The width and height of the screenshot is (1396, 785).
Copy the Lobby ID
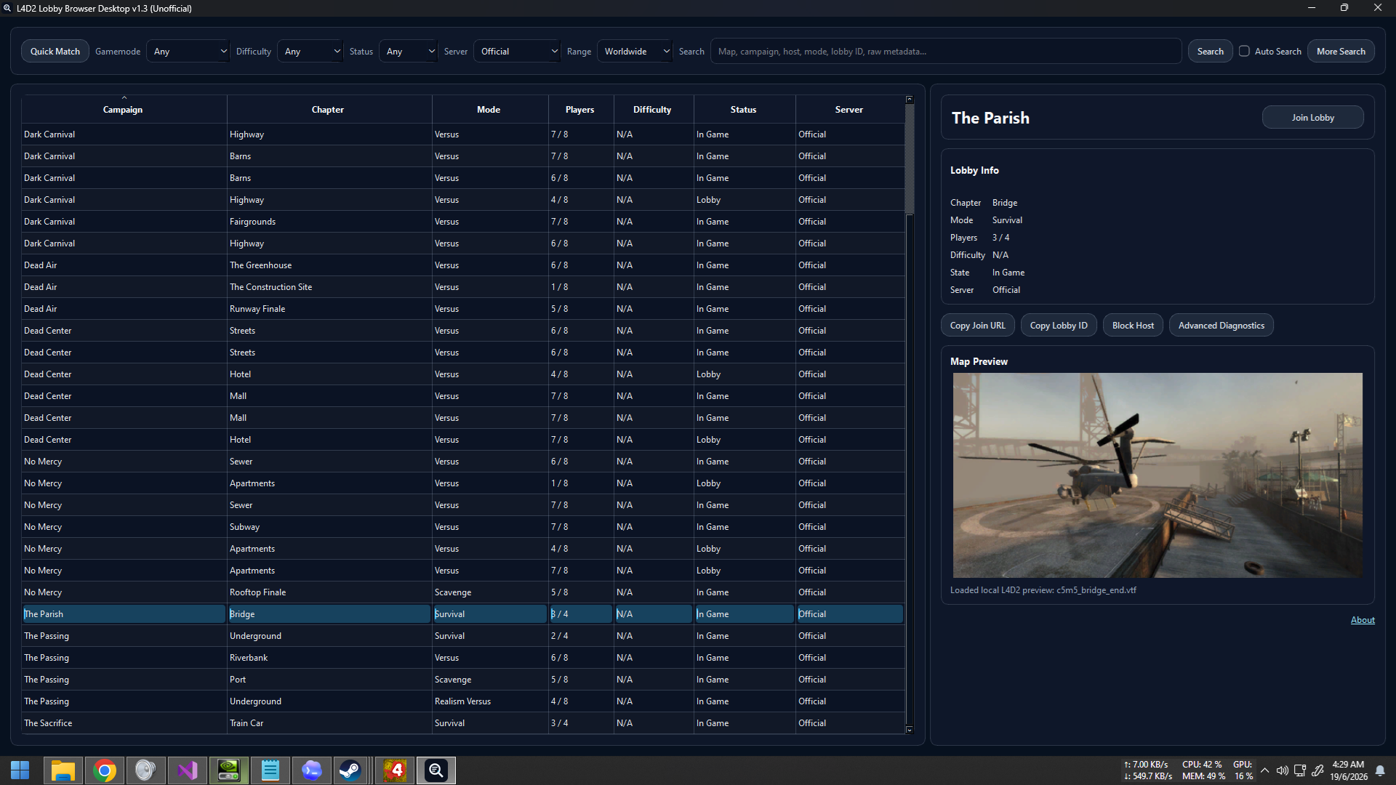coord(1059,326)
